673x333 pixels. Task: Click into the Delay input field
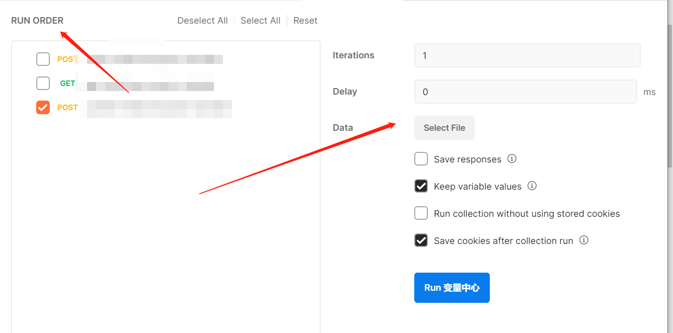pos(525,92)
